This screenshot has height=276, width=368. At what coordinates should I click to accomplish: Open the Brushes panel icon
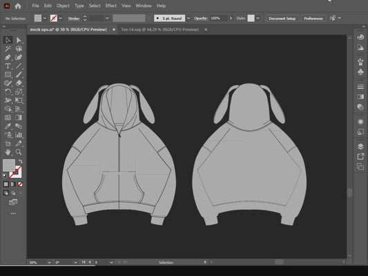tap(360, 61)
